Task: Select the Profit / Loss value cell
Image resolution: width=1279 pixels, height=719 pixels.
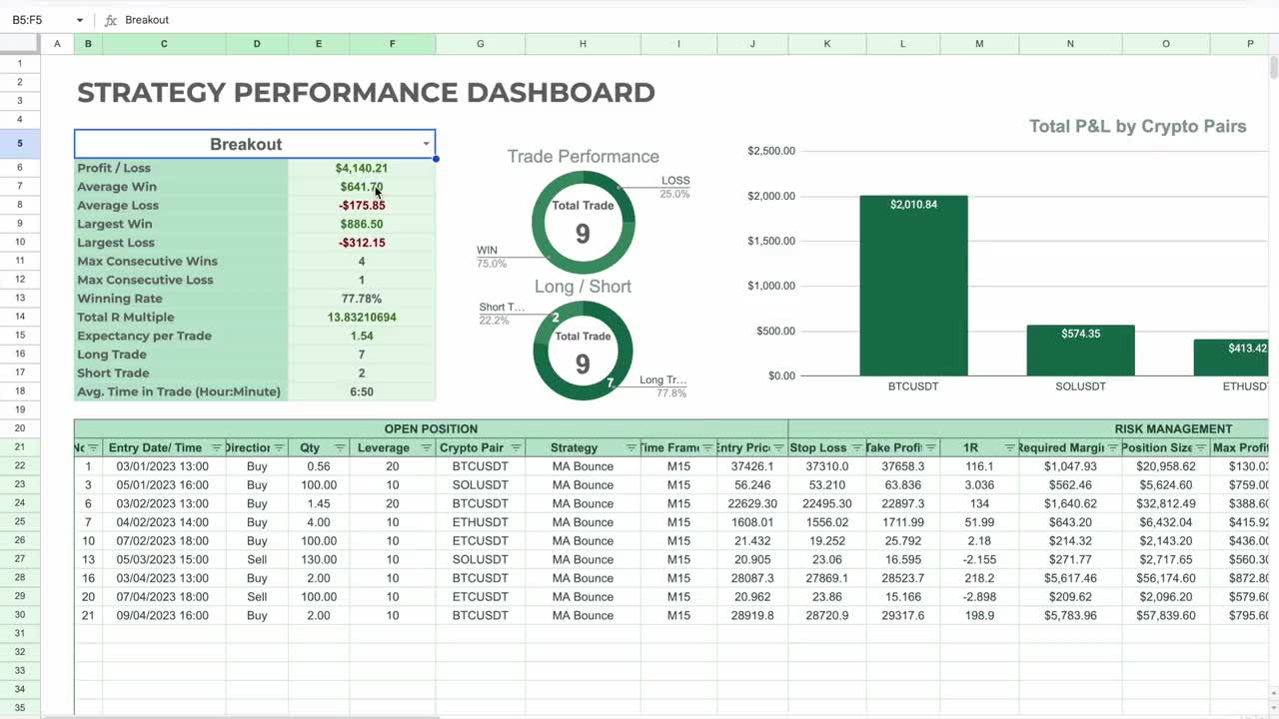Action: (362, 168)
